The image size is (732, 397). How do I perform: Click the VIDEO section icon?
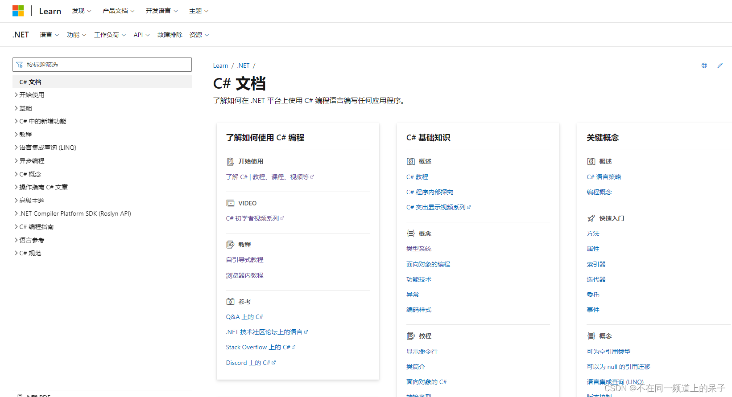pos(230,203)
